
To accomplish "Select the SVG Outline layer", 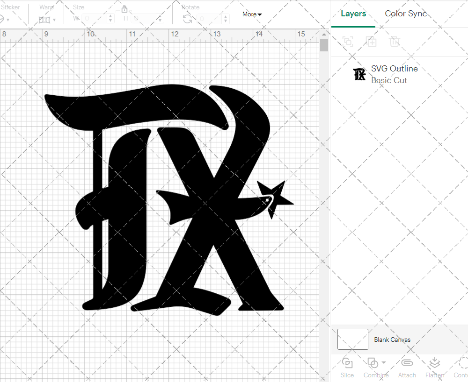I will pyautogui.click(x=394, y=74).
